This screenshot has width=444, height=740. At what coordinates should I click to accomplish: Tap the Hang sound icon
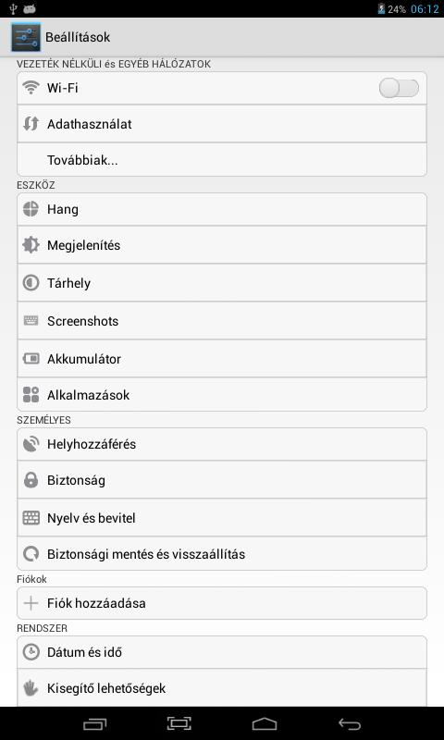pyautogui.click(x=31, y=209)
